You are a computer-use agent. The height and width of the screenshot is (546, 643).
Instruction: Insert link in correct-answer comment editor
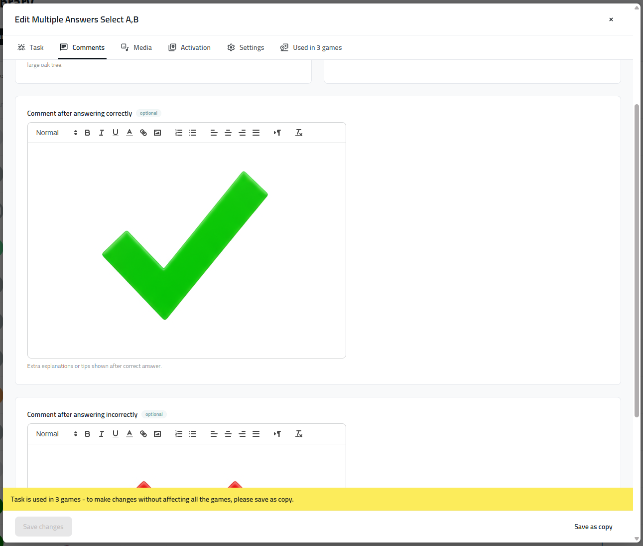(x=143, y=133)
